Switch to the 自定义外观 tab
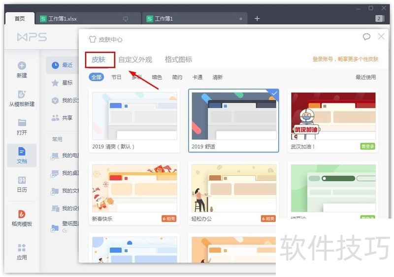The height and width of the screenshot is (277, 394). 135,60
